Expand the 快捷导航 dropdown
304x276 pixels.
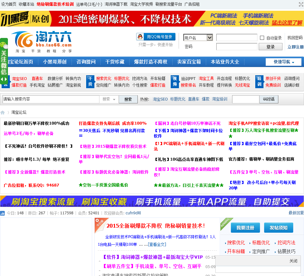click(283, 62)
